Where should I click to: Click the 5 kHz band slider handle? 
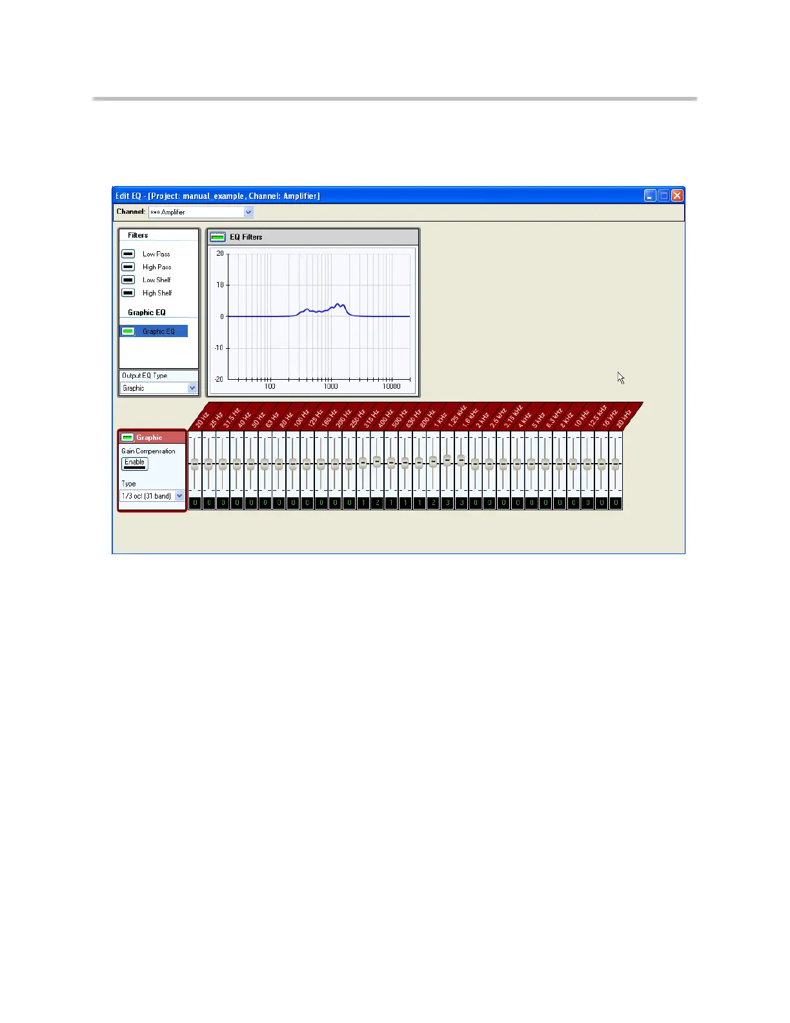[x=531, y=464]
